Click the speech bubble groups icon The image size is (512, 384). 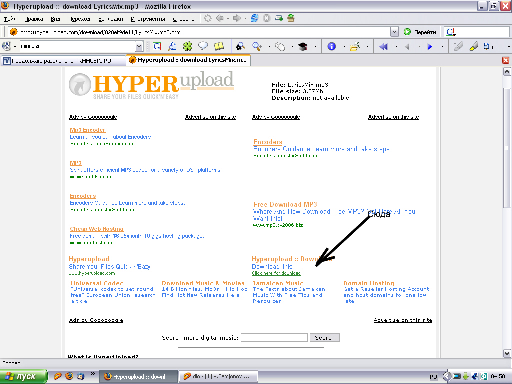tap(203, 46)
